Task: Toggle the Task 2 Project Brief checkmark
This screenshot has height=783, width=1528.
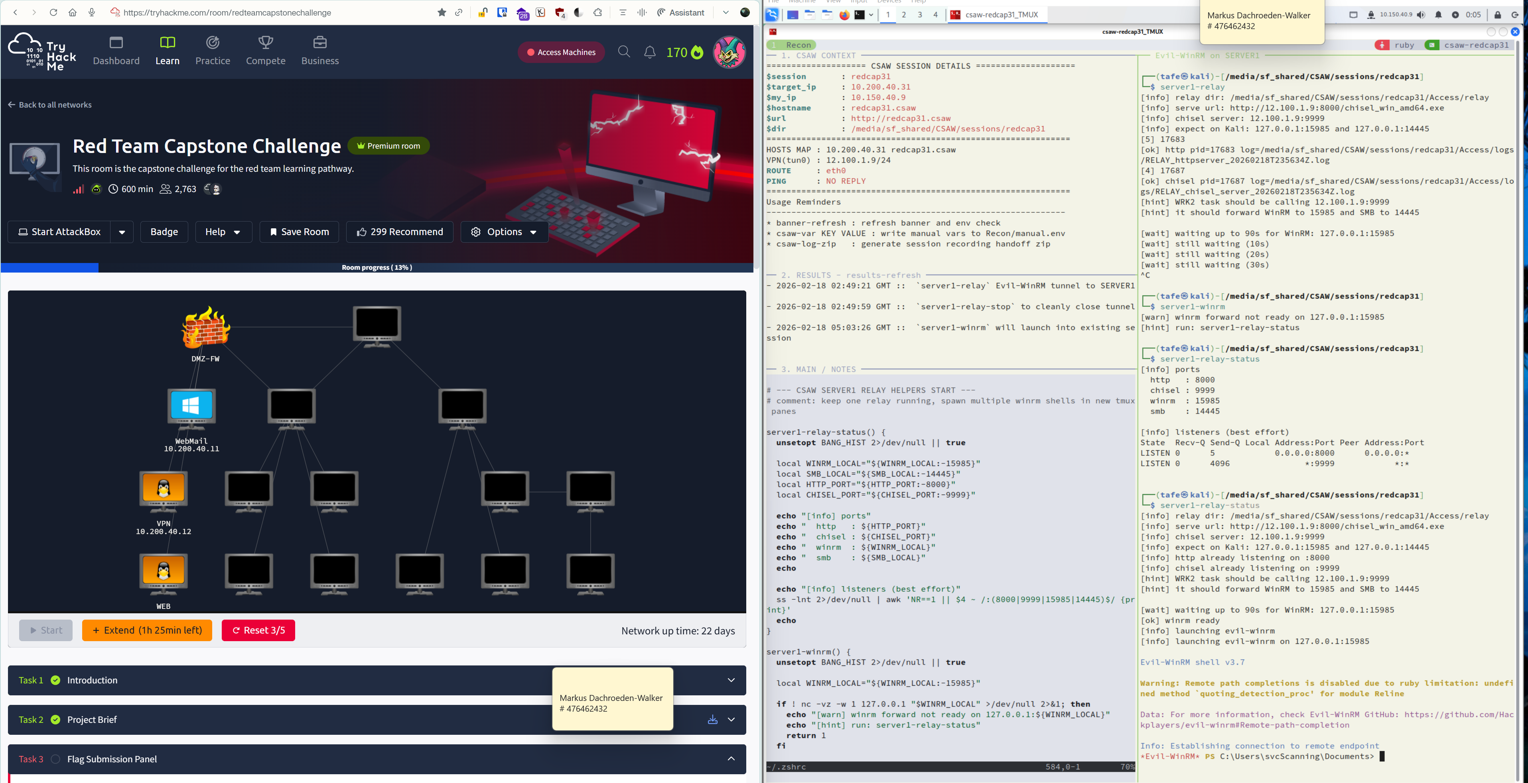Action: tap(55, 720)
